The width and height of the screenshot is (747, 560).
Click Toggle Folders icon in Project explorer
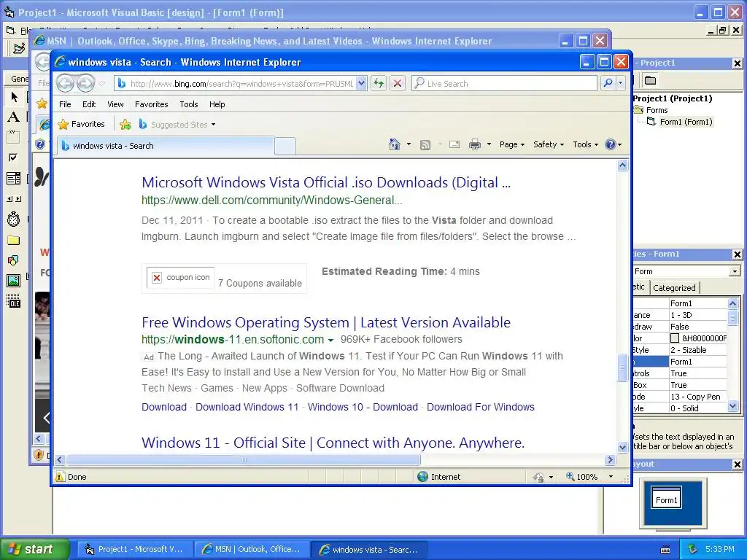[650, 80]
